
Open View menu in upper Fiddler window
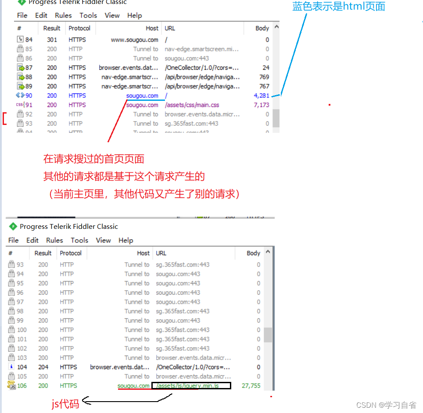(x=112, y=15)
